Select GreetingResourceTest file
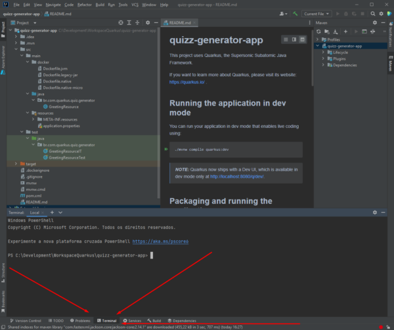The width and height of the screenshot is (394, 330). 67,157
